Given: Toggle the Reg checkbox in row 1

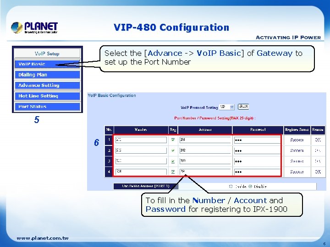Looking at the screenshot, I should coord(173,140).
